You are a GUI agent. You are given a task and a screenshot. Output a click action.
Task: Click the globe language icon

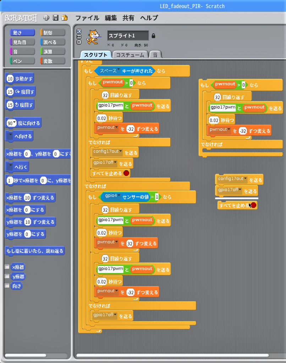coord(46,18)
